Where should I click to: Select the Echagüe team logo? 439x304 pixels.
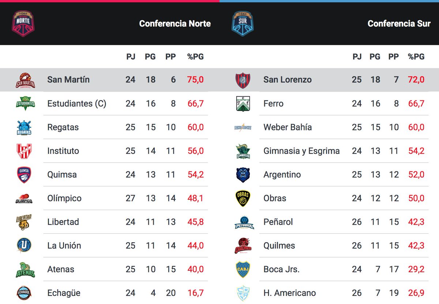point(24,293)
